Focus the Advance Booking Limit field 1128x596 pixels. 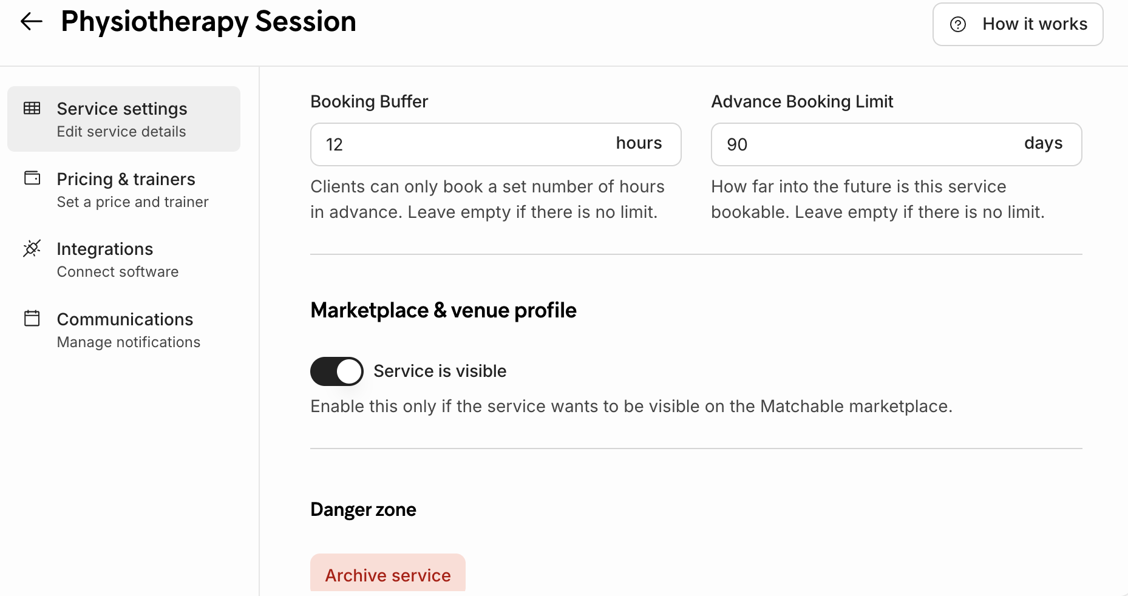862,144
